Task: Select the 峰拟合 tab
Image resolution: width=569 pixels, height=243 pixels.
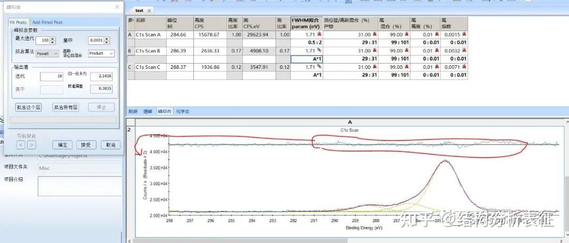Action: pos(164,111)
